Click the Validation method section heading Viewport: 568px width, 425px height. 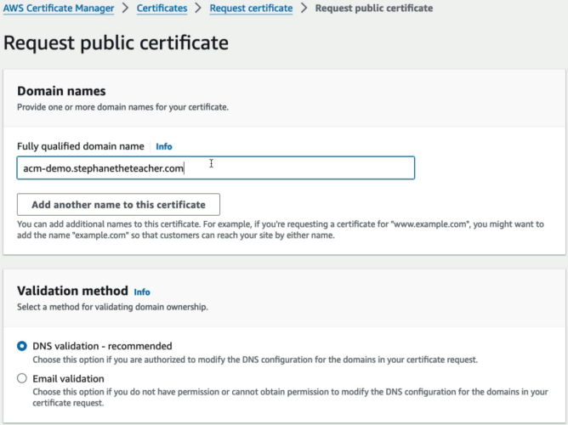[72, 291]
